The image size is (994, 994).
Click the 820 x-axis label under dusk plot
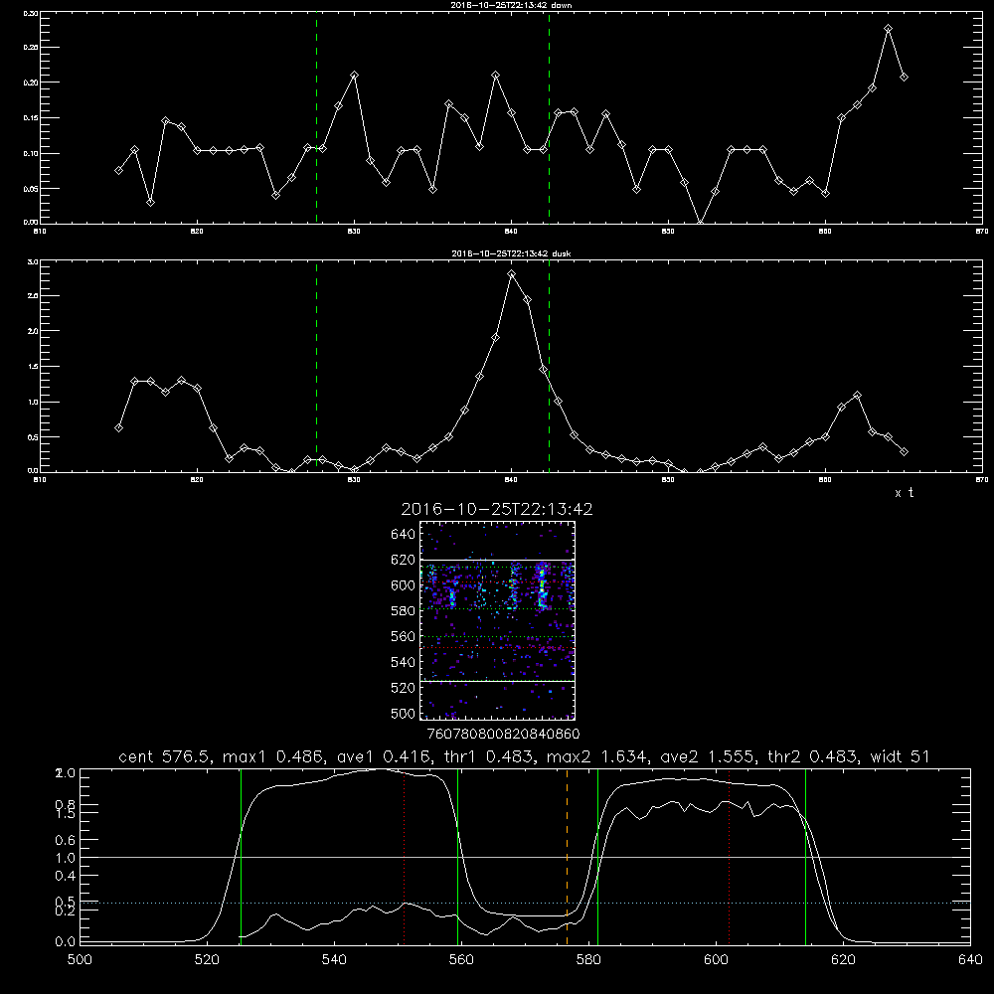[197, 480]
